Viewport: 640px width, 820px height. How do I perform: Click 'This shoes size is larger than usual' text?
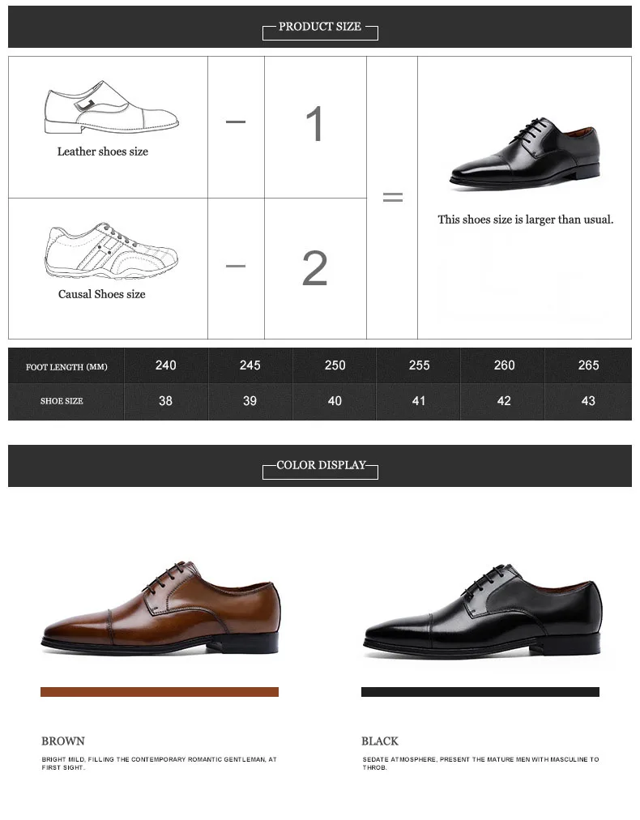[526, 220]
